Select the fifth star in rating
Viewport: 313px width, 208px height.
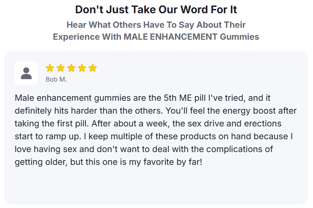click(x=93, y=68)
